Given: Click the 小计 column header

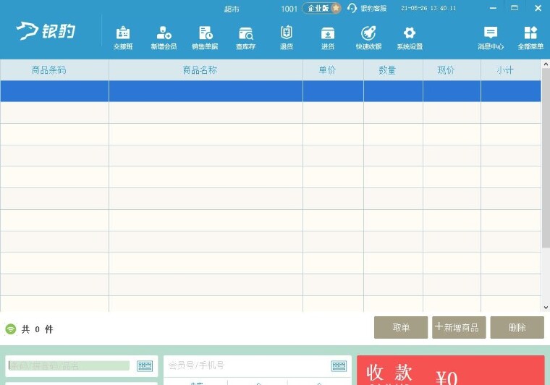Looking at the screenshot, I should pos(511,70).
